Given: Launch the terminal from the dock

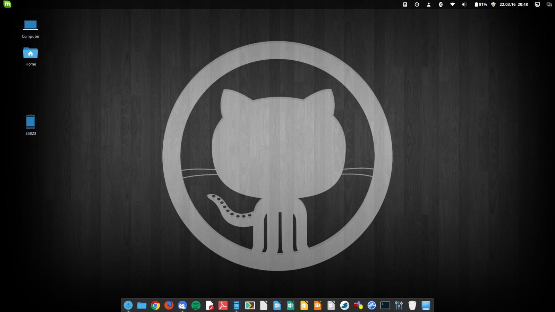Looking at the screenshot, I should pyautogui.click(x=385, y=305).
